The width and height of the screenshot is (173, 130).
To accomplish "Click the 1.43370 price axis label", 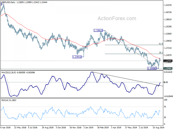I will (168, 5).
